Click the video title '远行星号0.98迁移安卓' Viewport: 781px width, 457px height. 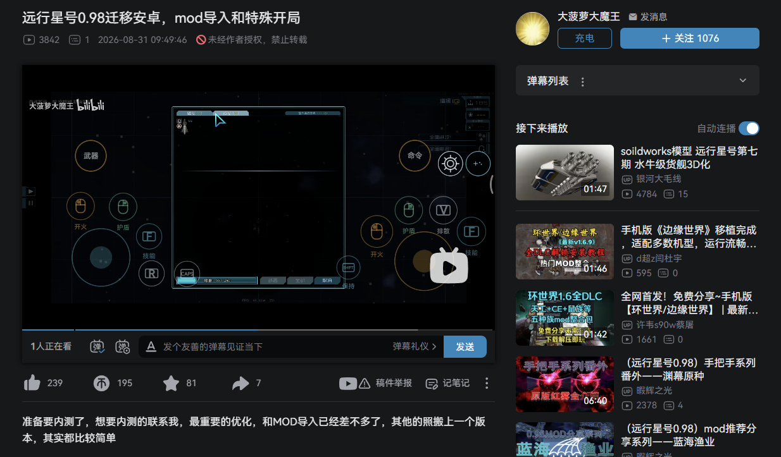point(161,17)
